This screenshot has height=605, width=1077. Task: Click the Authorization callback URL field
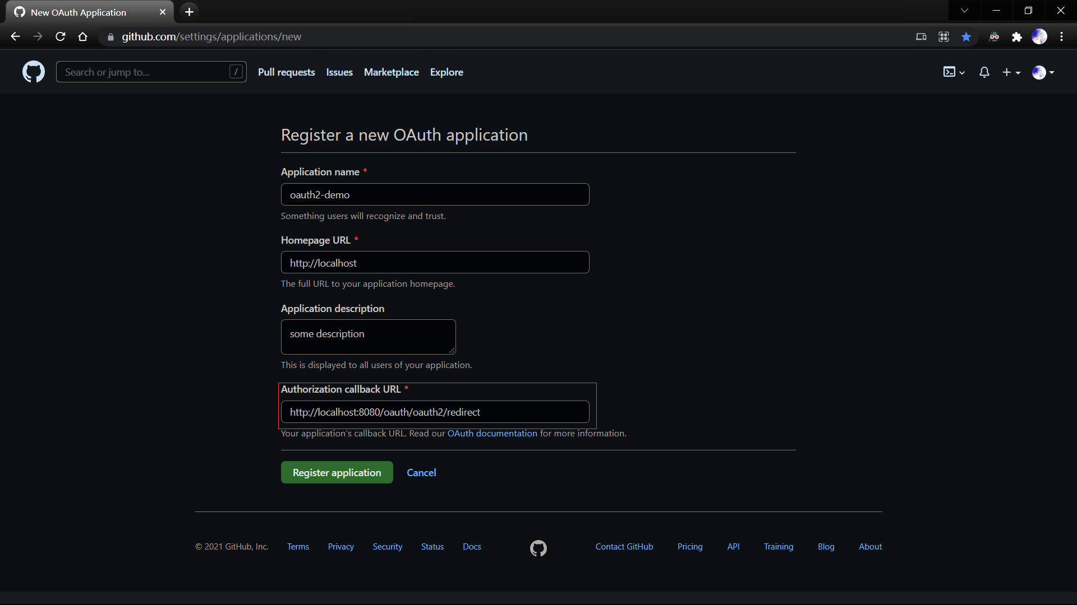[x=435, y=412]
